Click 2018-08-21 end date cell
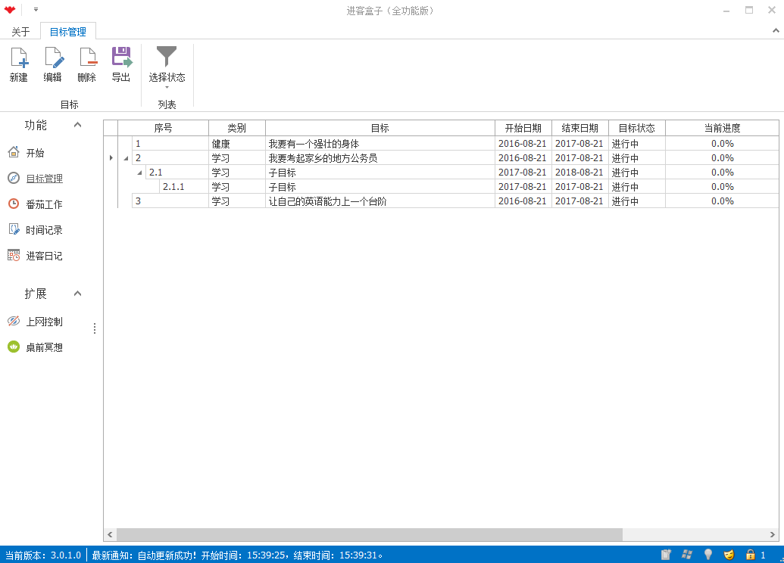The image size is (784, 563). click(x=580, y=173)
